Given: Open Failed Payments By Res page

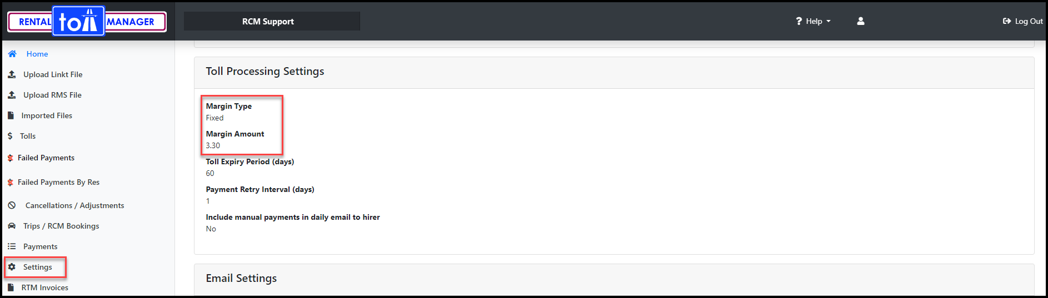Looking at the screenshot, I should pos(58,182).
